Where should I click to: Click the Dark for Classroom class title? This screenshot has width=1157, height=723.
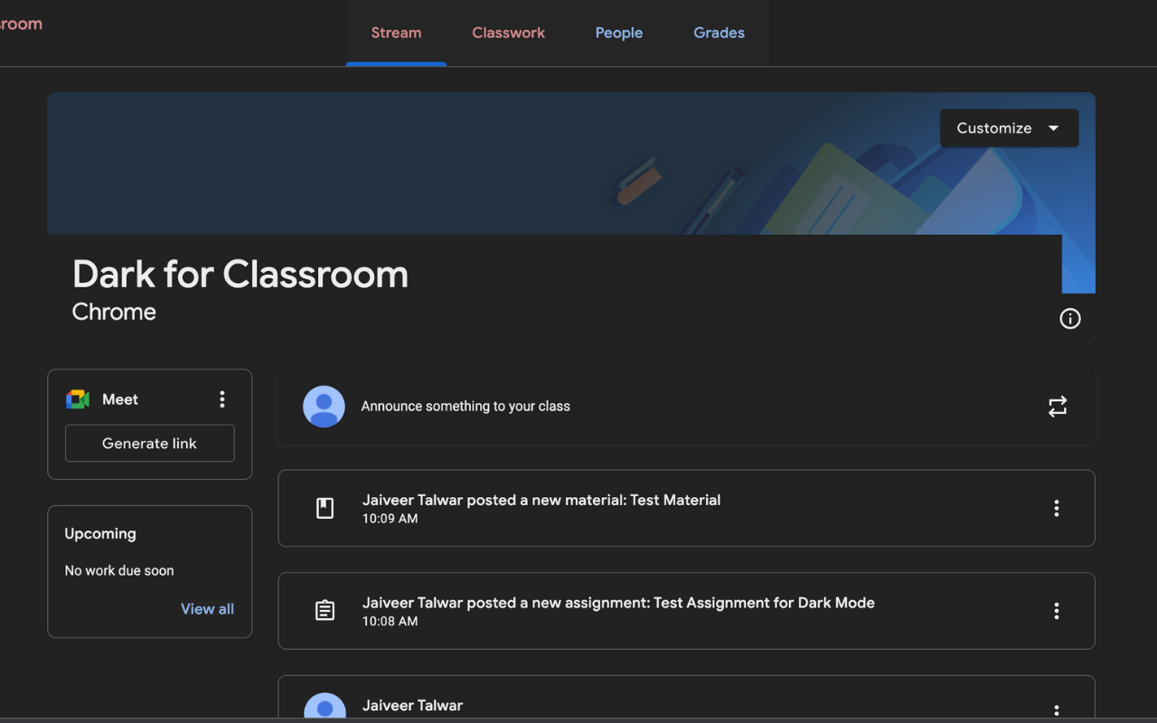240,274
